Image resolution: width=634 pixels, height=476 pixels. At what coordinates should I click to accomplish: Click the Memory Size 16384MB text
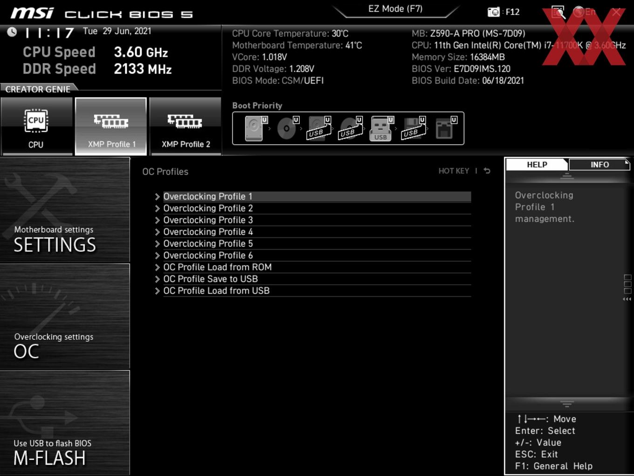(x=458, y=57)
